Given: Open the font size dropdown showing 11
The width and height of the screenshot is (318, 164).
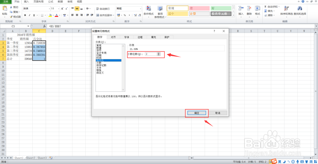Looking at the screenshot, I should 59,9.
